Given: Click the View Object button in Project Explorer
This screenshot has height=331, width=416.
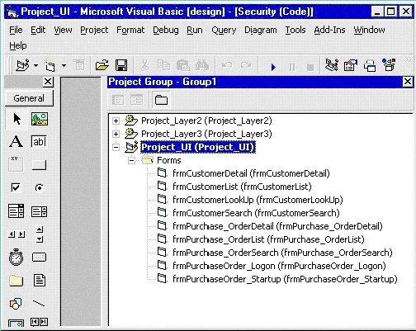Looking at the screenshot, I should (137, 100).
